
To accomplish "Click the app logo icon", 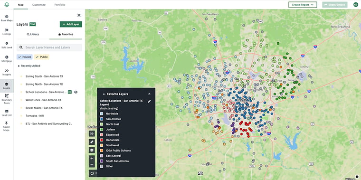I will coord(7,5).
